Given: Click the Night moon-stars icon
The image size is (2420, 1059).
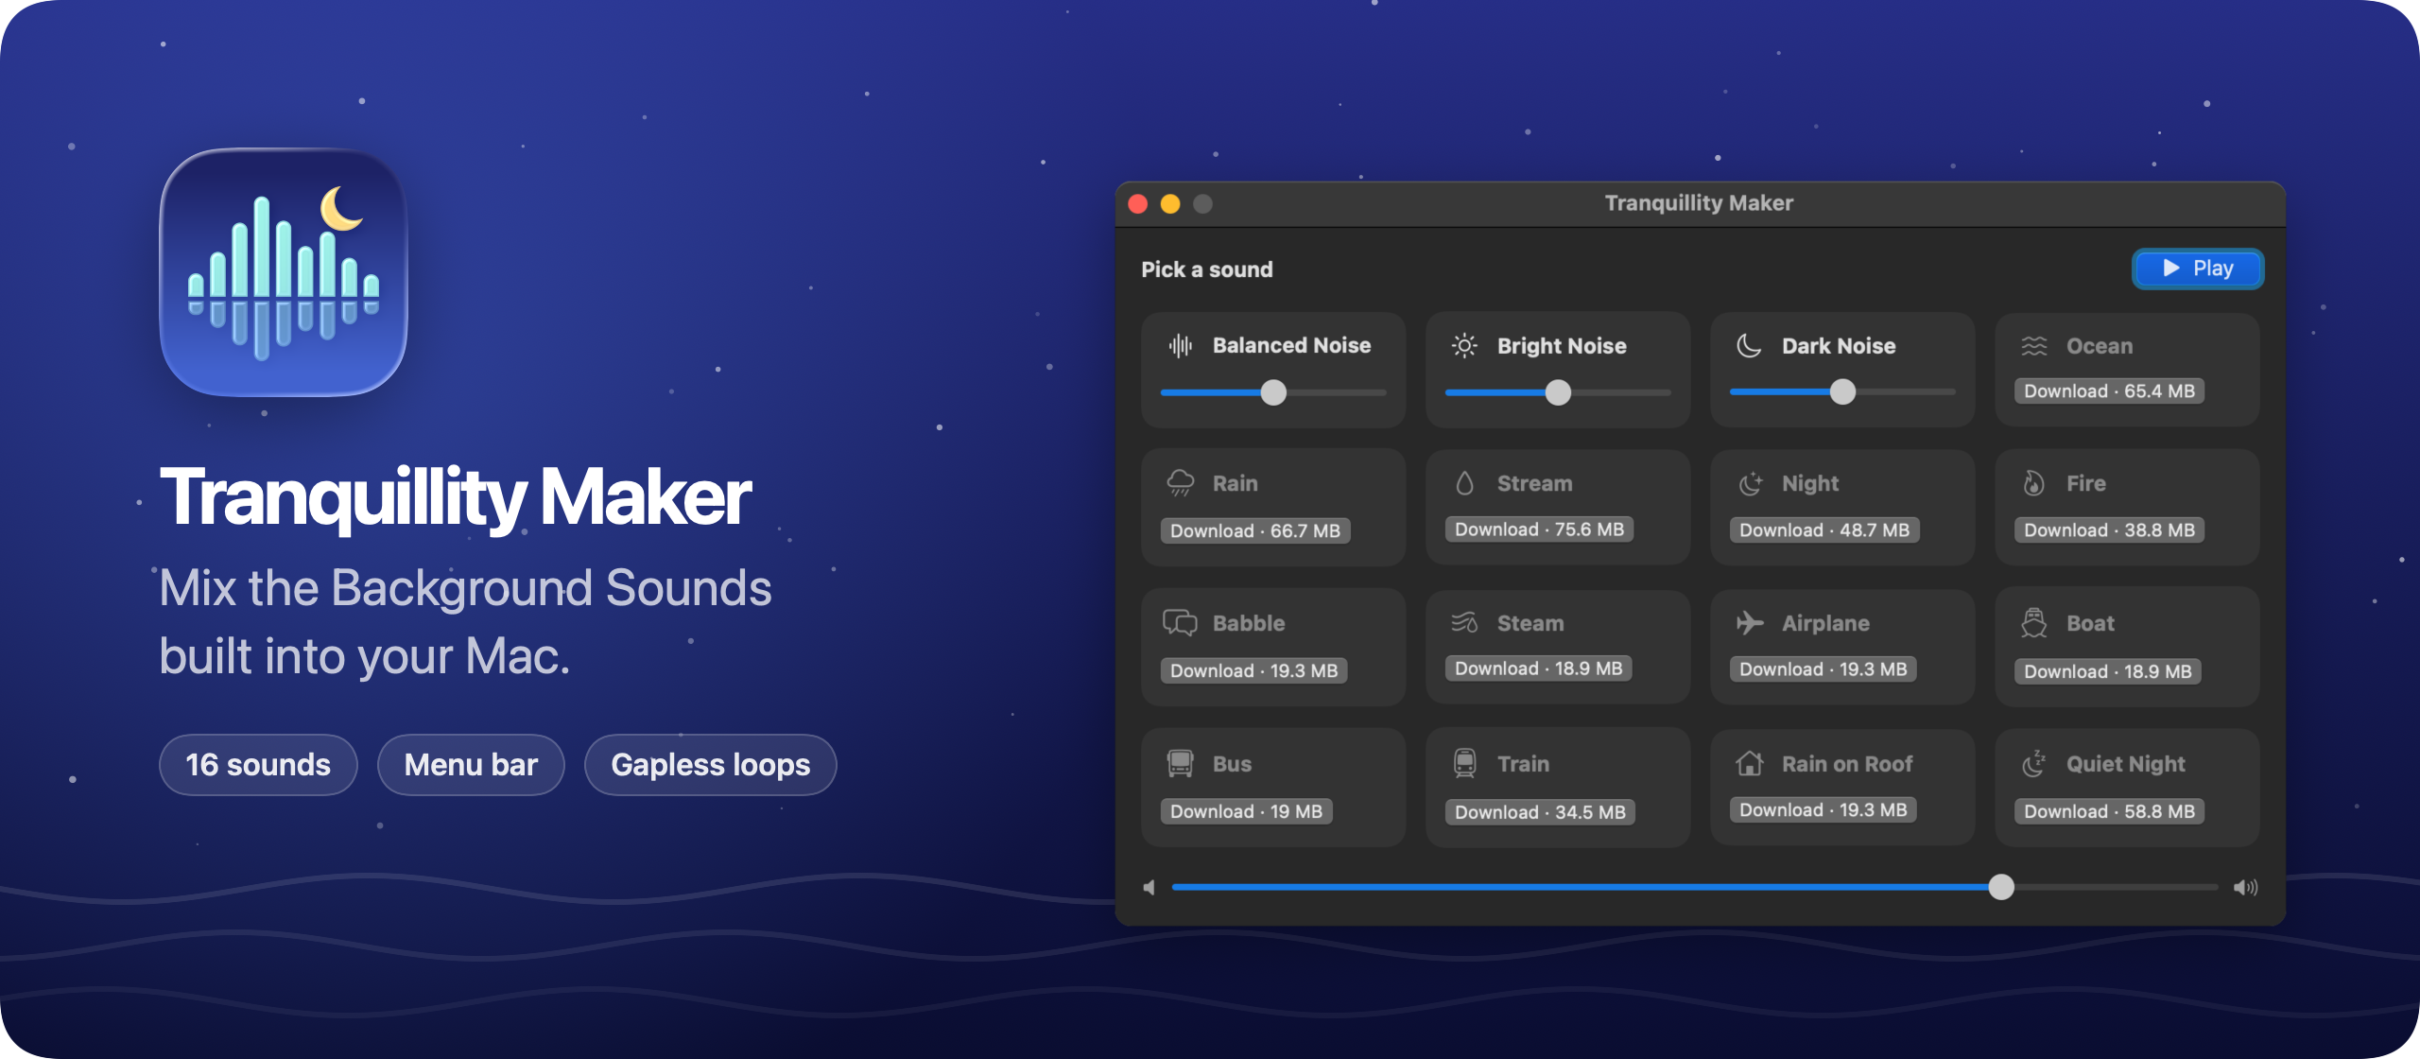Looking at the screenshot, I should click(1750, 483).
